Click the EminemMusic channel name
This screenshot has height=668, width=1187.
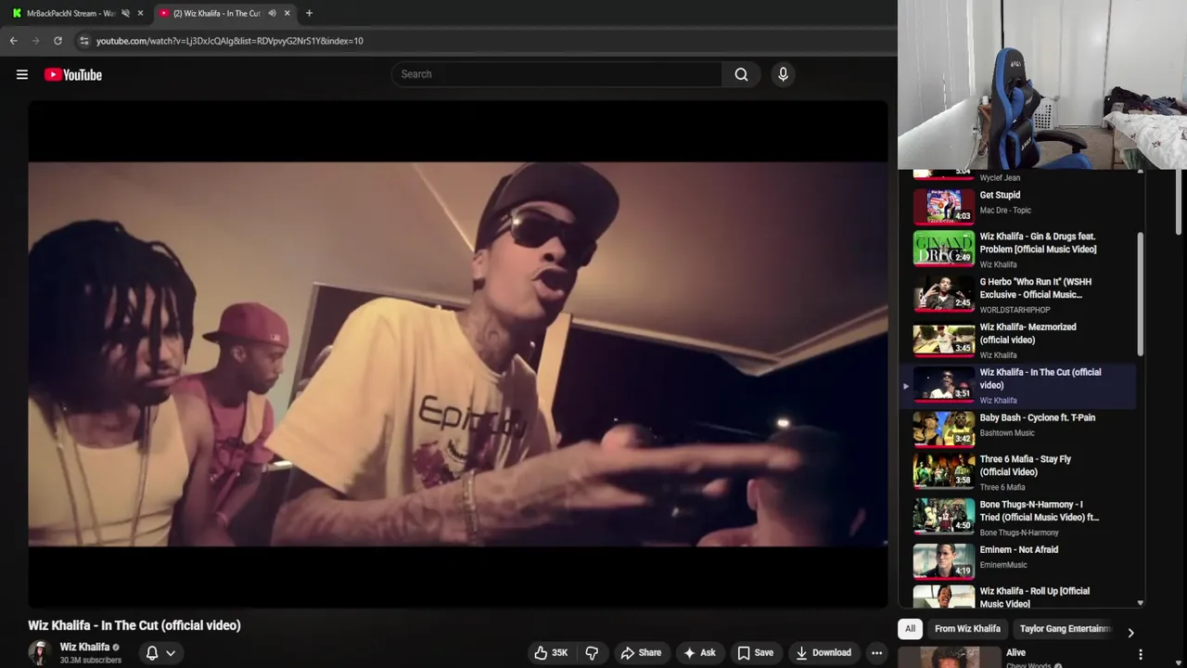(1003, 565)
